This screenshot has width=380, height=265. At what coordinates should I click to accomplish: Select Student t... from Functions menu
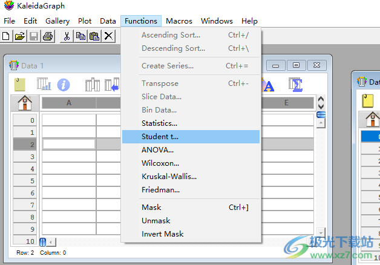[x=160, y=137]
